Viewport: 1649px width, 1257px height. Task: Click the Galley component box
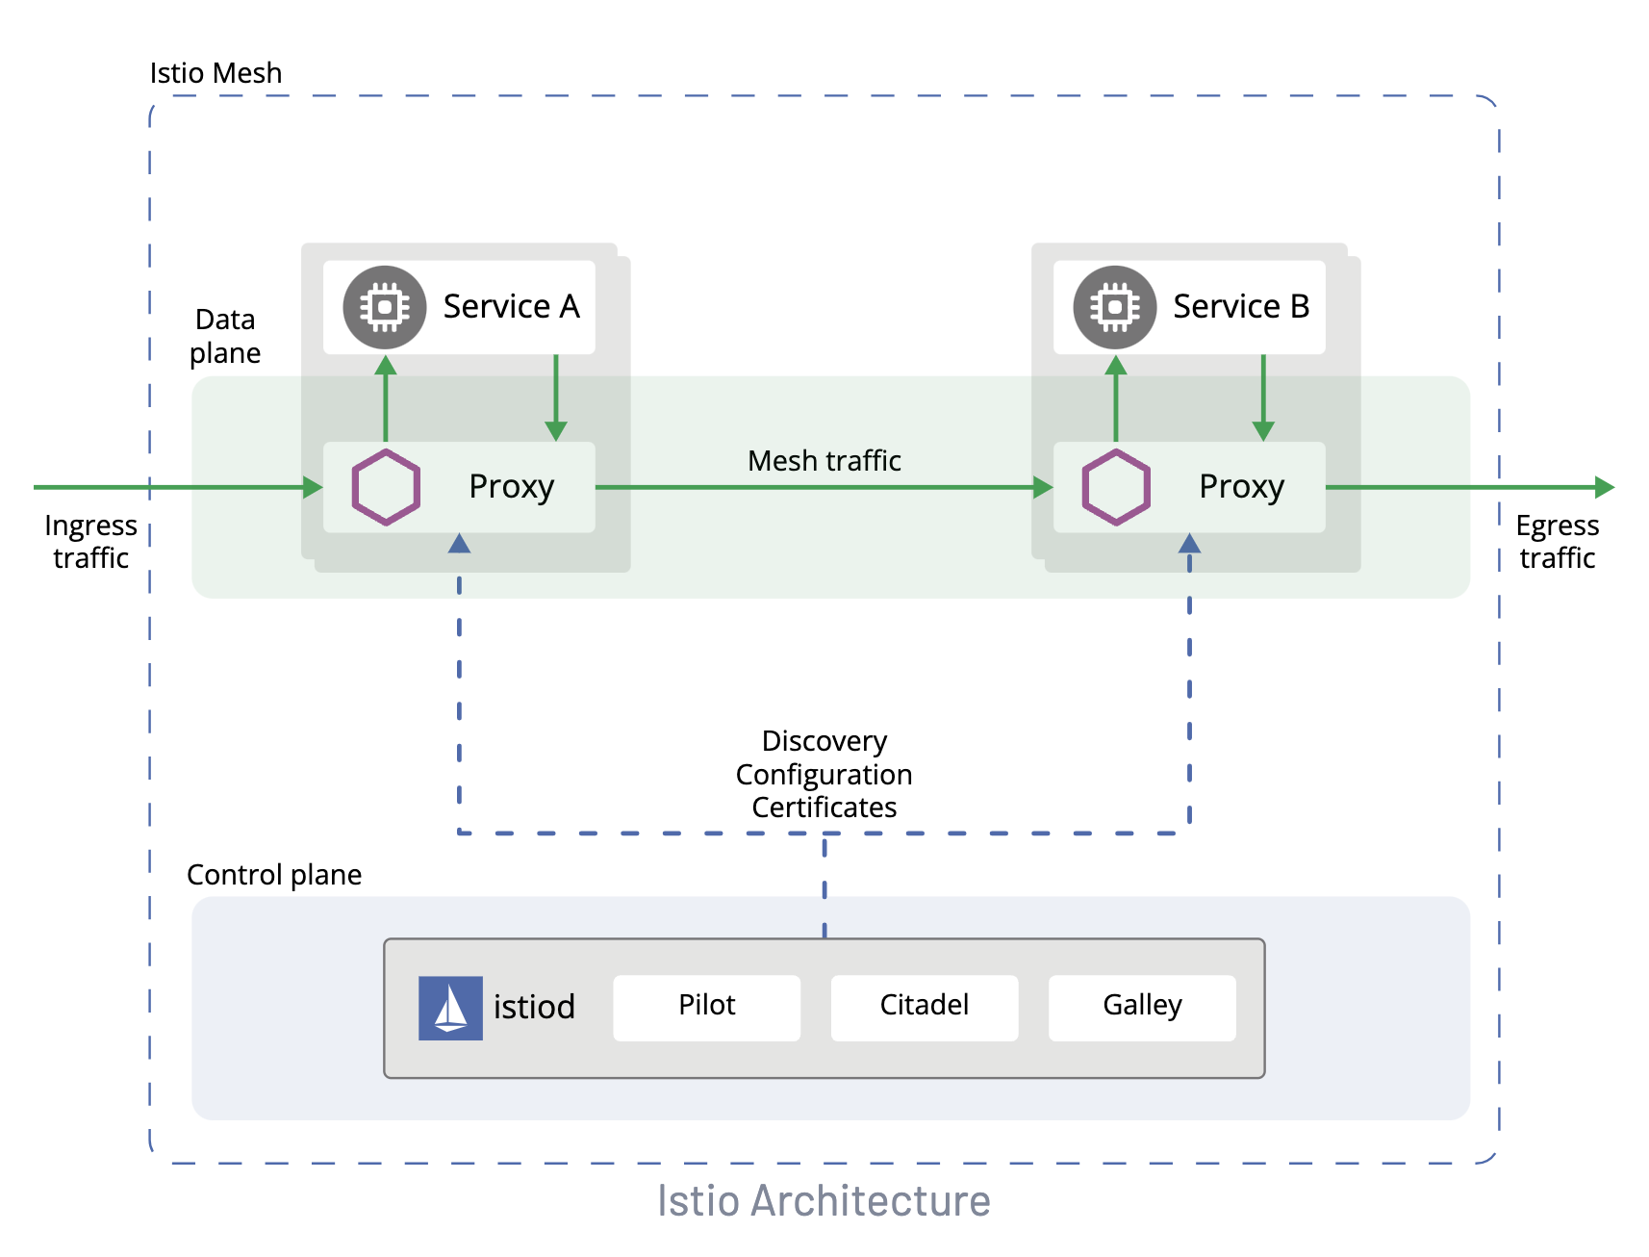point(1141,1007)
